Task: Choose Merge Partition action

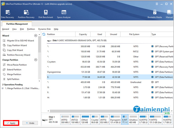Action: point(12,74)
